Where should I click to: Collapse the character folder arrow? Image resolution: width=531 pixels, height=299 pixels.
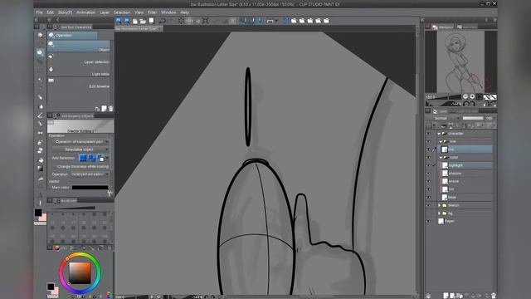[x=439, y=134]
